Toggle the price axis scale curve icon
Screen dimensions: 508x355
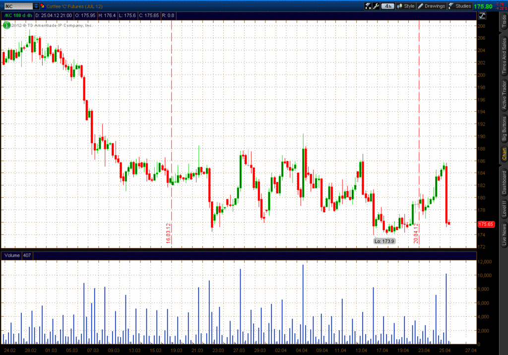[x=482, y=15]
